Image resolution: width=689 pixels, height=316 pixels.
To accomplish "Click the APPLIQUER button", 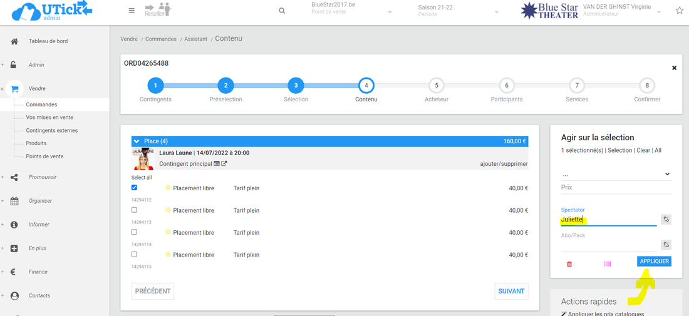I will point(654,262).
